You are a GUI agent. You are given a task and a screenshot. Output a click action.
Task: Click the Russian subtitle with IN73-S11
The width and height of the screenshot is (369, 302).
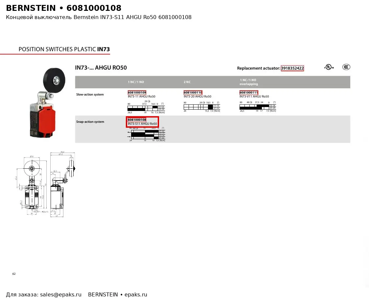click(x=99, y=17)
